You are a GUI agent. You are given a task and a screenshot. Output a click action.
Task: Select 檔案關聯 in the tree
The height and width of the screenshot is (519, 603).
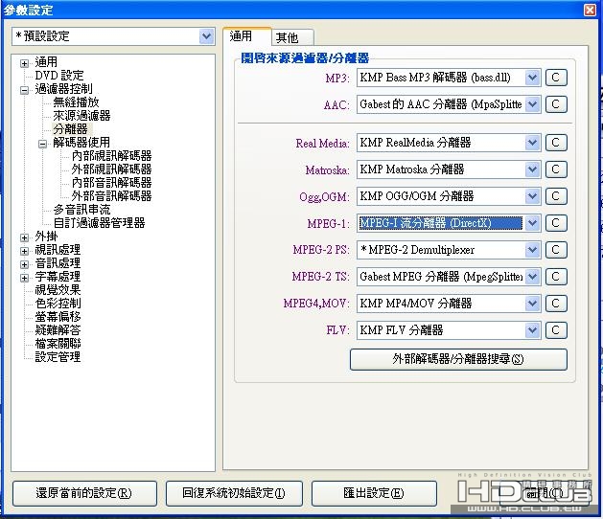[x=58, y=344]
